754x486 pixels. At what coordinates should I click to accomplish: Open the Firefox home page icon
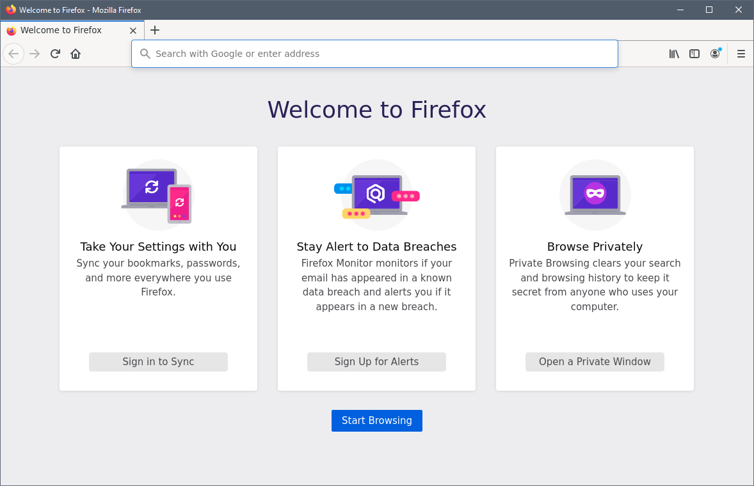76,54
